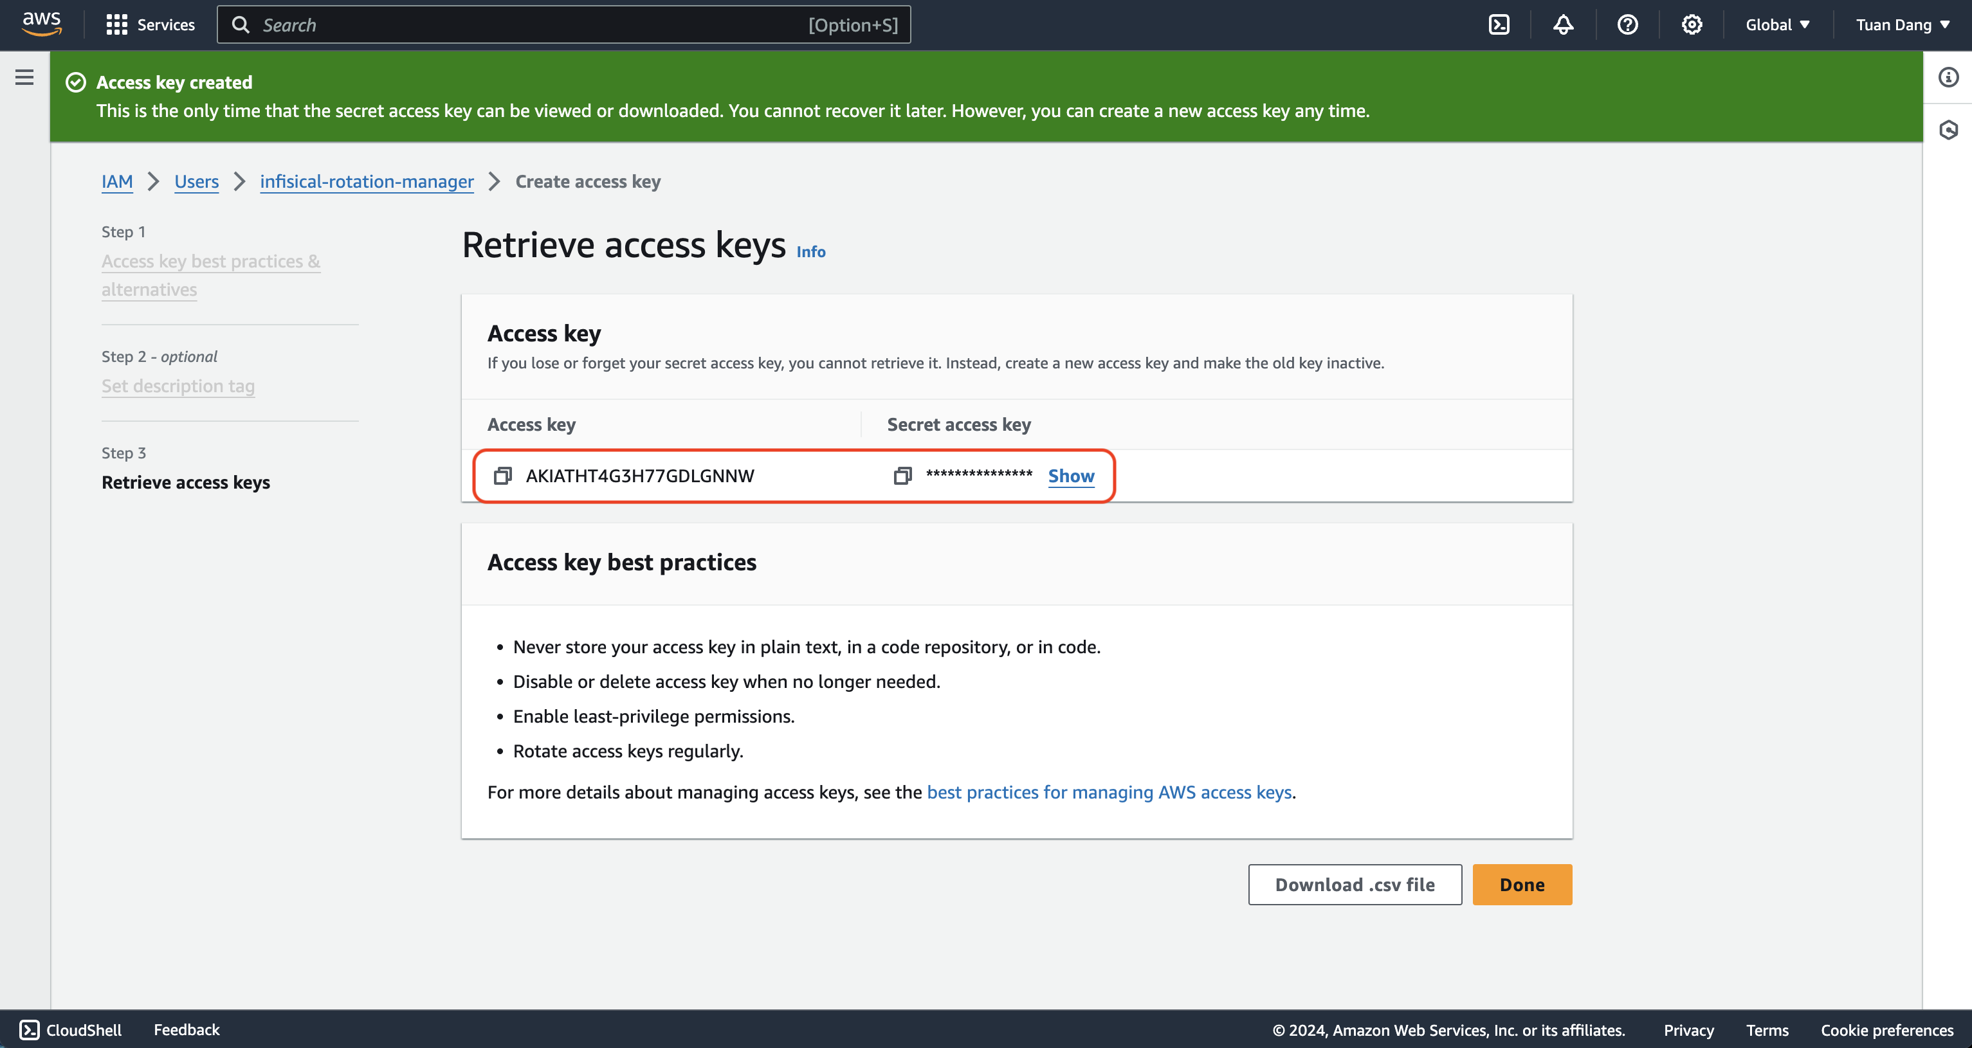Click the Services label in top bar
Viewport: 1972px width, 1048px height.
coord(166,24)
